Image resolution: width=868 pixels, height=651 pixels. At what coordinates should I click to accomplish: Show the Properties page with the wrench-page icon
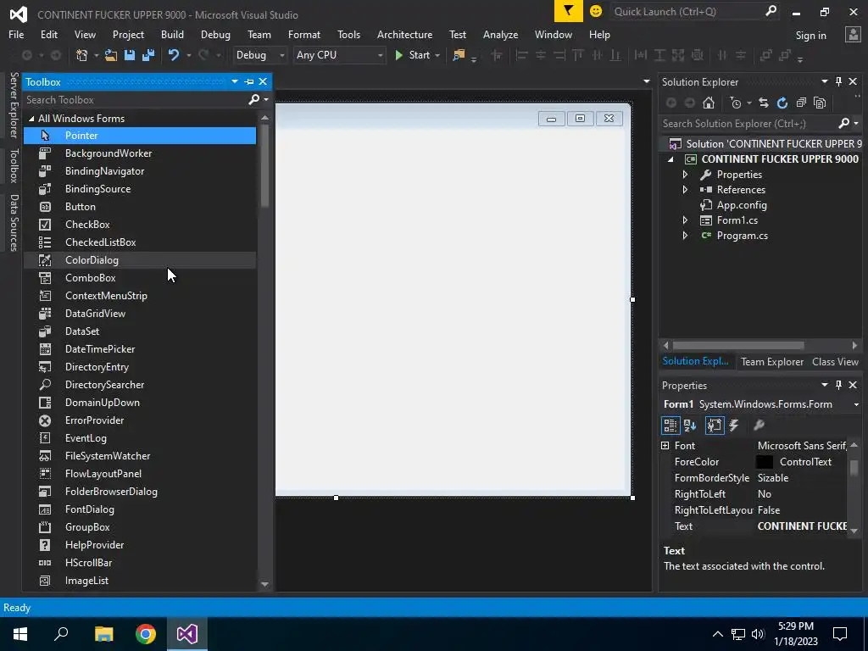click(x=714, y=426)
